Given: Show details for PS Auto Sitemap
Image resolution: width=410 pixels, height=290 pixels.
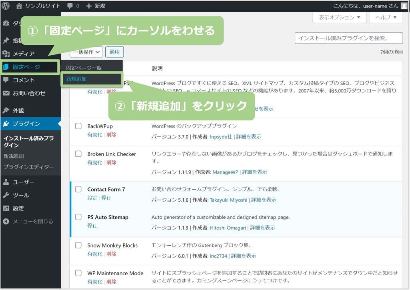Looking at the screenshot, I should coord(263,228).
